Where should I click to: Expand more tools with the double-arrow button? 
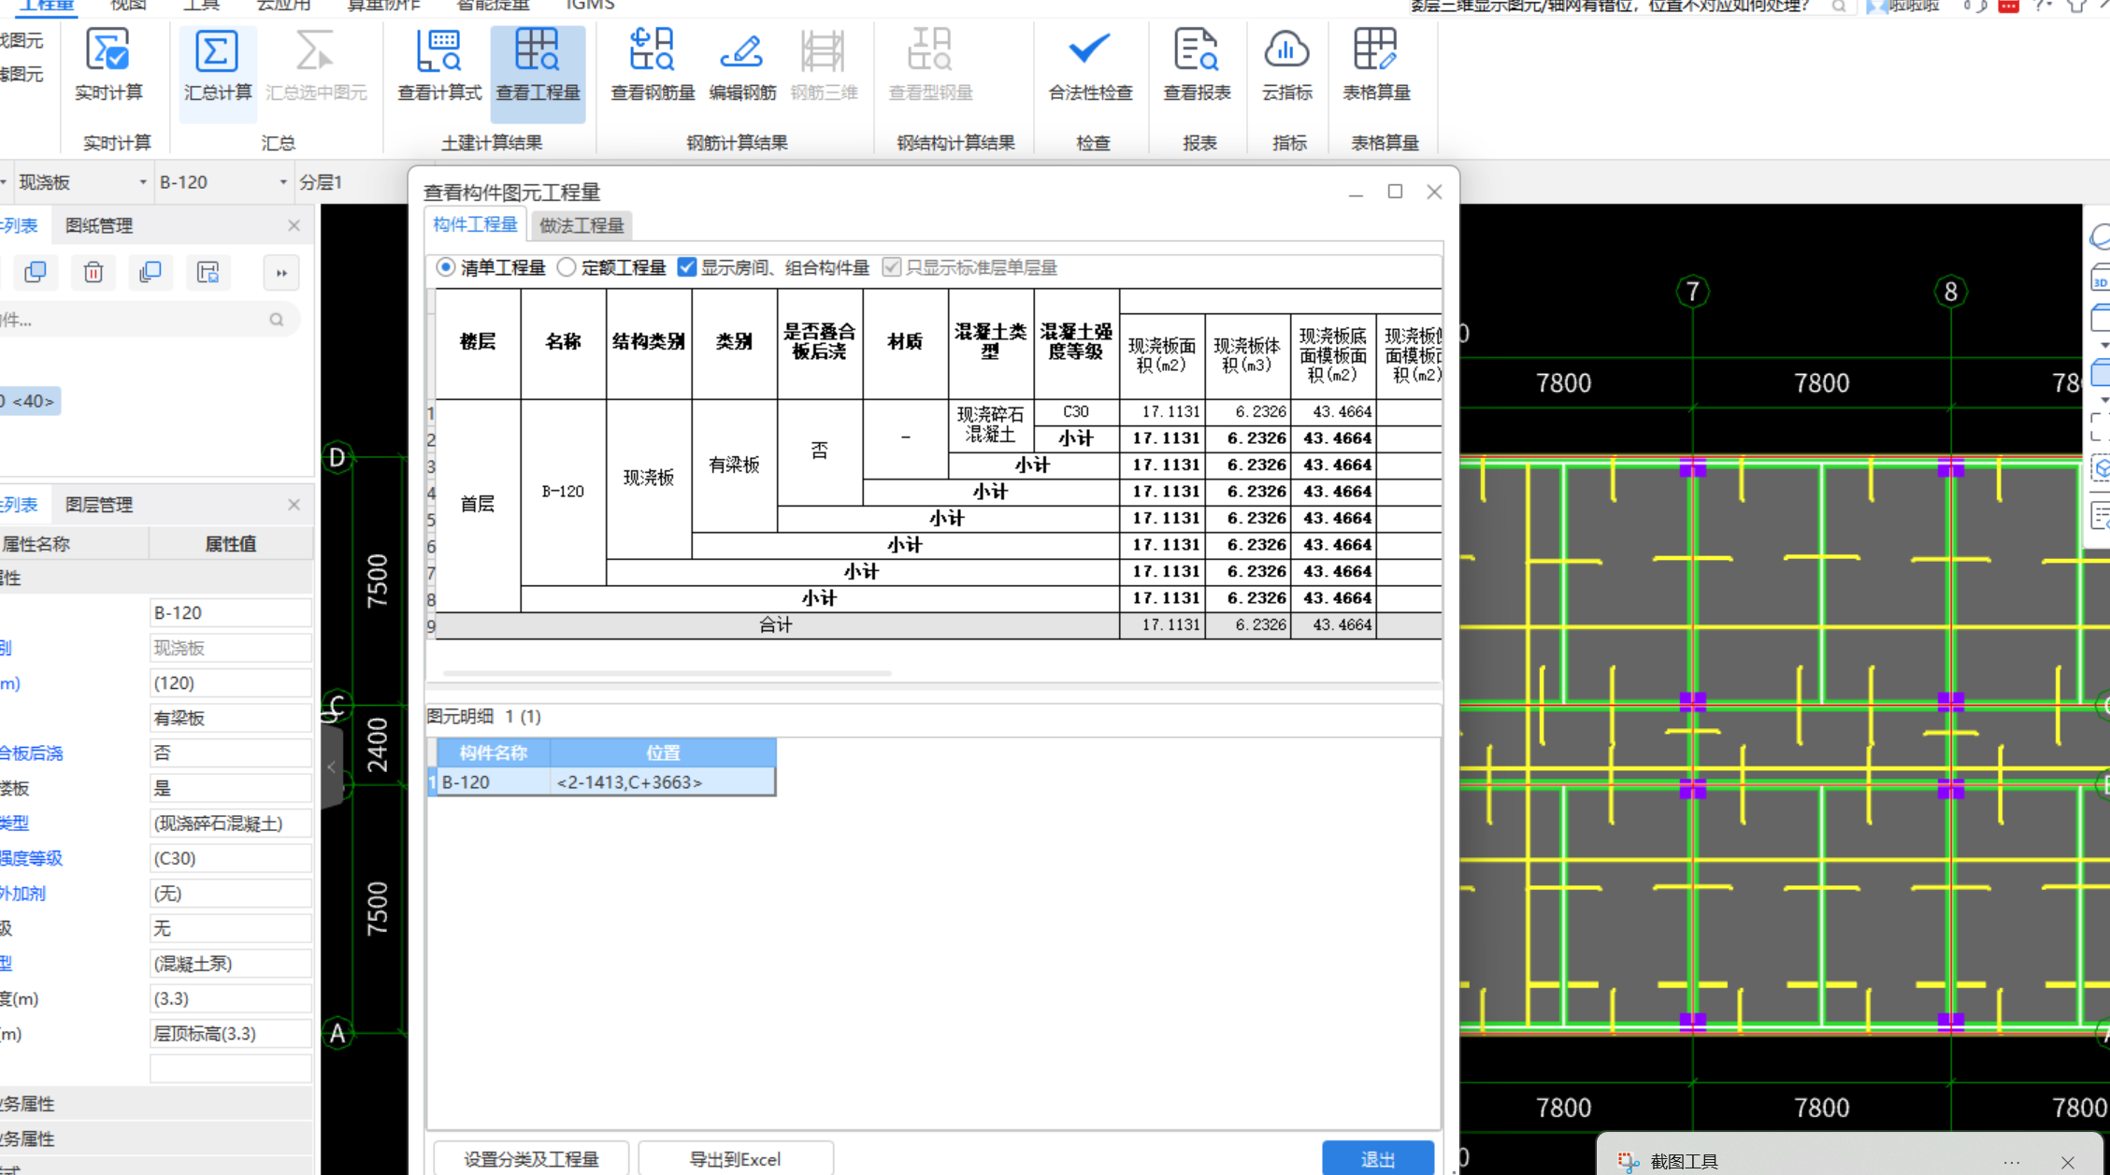(281, 273)
